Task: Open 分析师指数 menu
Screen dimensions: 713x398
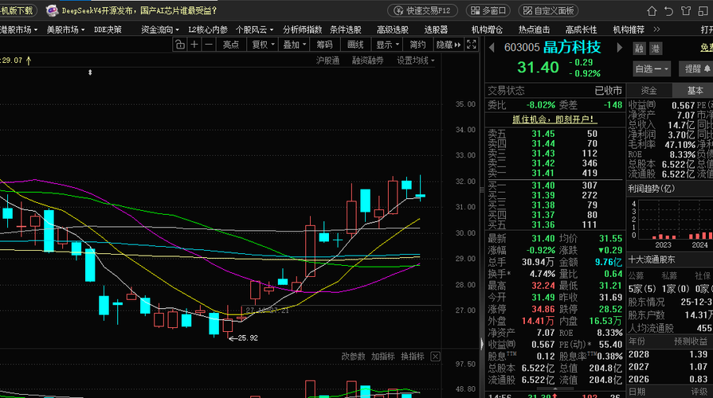Action: click(x=302, y=29)
